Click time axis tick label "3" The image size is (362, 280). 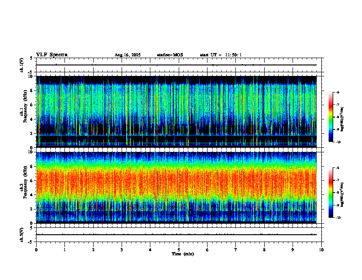[x=122, y=250]
